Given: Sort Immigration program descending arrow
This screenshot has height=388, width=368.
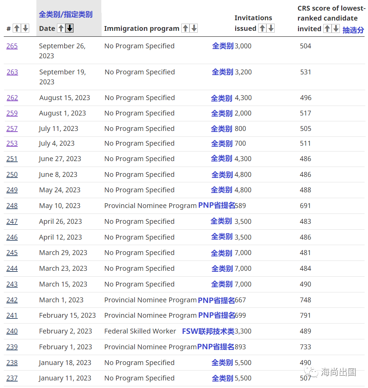Looking at the screenshot, I should [194, 28].
